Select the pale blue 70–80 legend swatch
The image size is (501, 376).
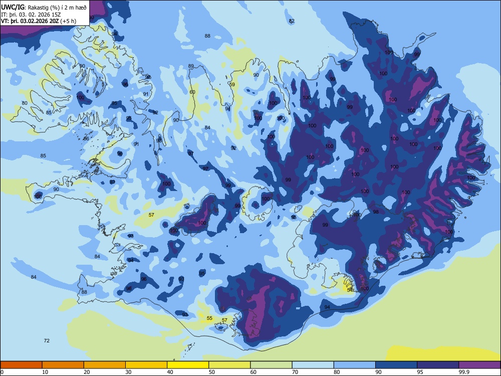coord(313,365)
